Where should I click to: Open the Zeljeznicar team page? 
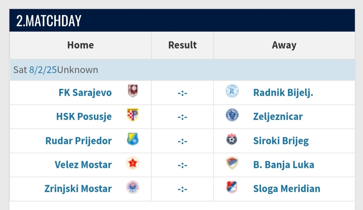pos(278,117)
